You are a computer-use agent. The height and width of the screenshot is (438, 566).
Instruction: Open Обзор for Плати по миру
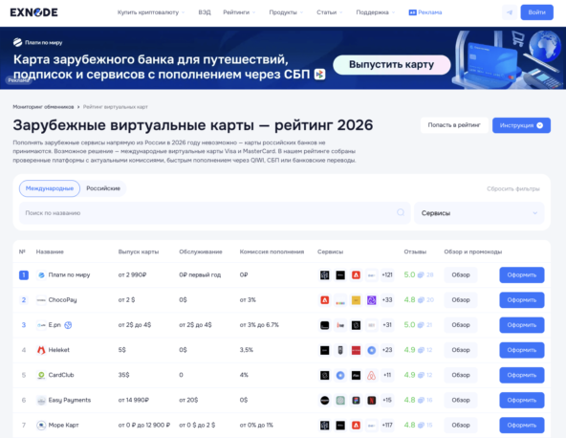pyautogui.click(x=461, y=275)
